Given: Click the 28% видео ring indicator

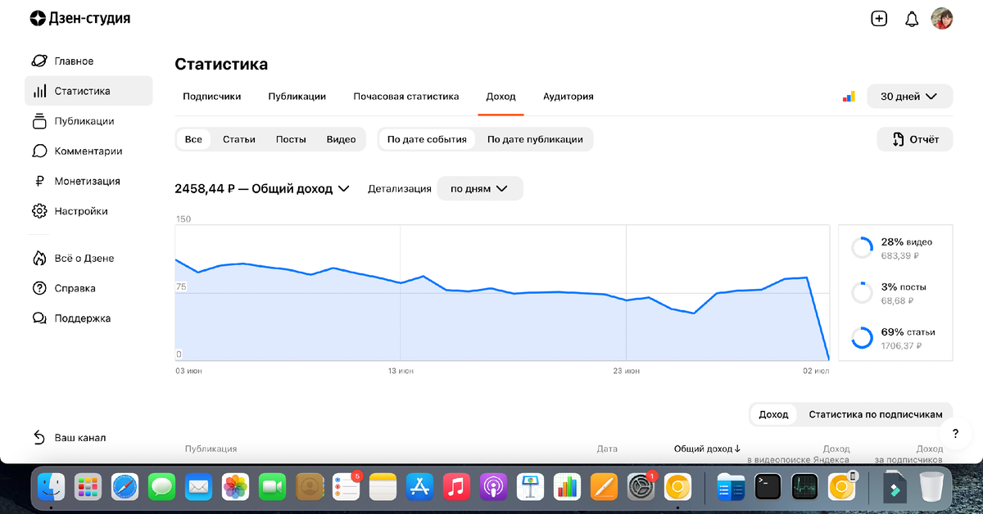Looking at the screenshot, I should 862,248.
